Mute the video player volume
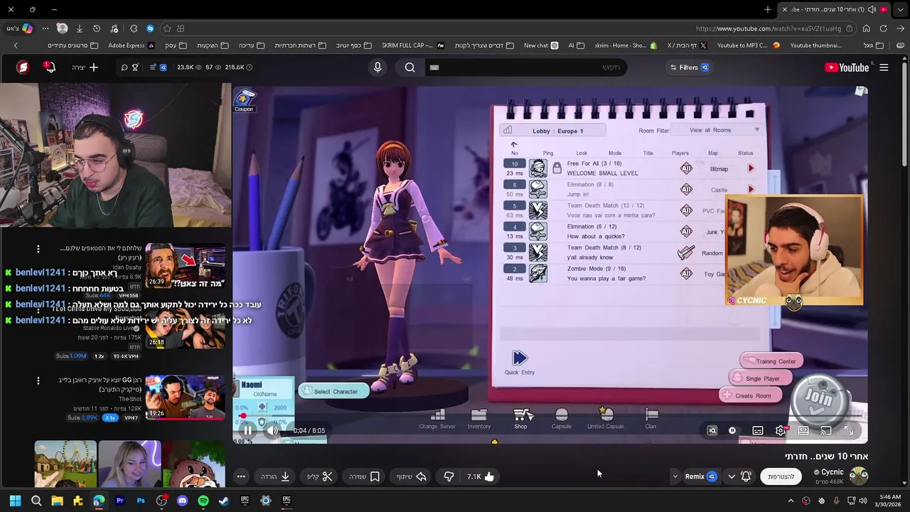Image resolution: width=910 pixels, height=512 pixels. 272,430
